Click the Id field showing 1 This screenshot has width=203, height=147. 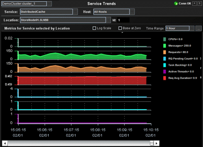click(x=123, y=20)
